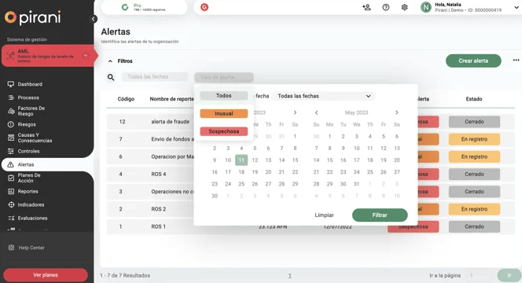
Task: Click the red notification icon in top bar
Action: pos(204,7)
